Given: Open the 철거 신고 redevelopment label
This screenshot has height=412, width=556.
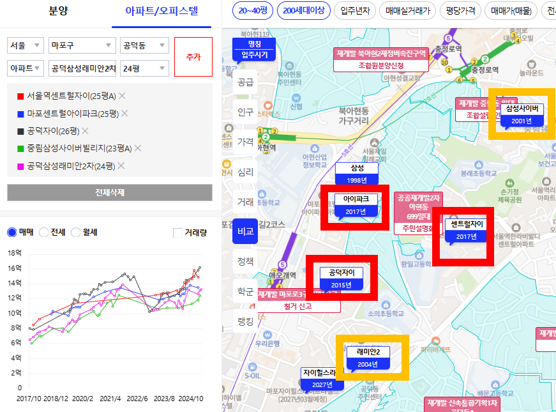Looking at the screenshot, I should pyautogui.click(x=297, y=301).
